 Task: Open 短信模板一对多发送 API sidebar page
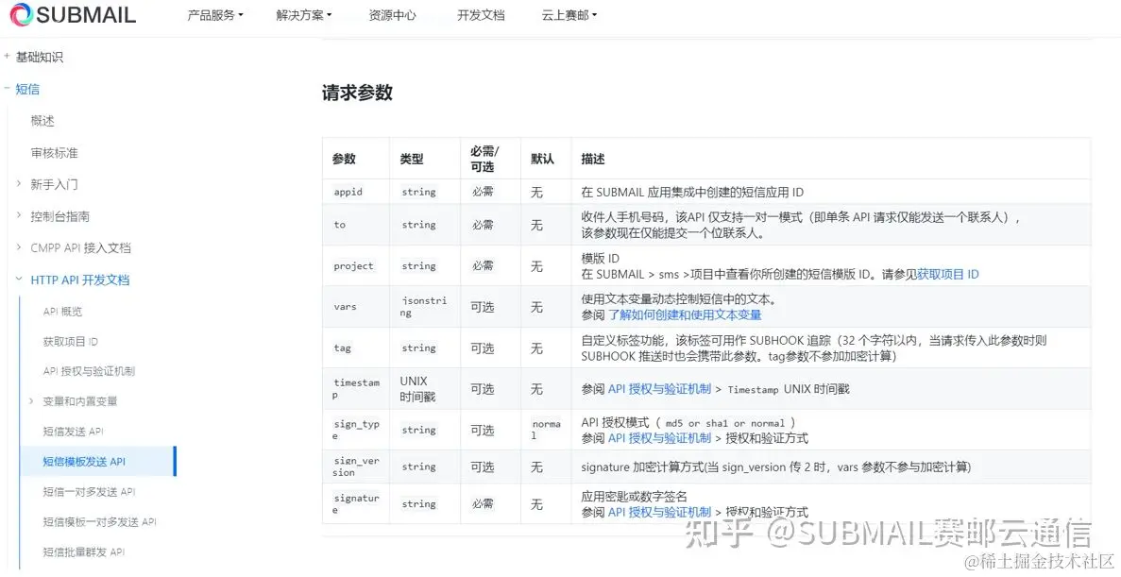click(x=99, y=522)
